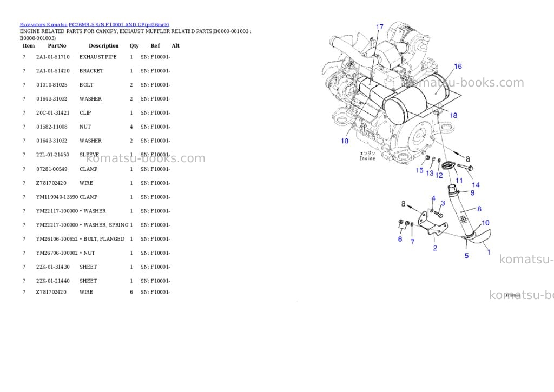Select callout number 9 in the diagram
The image size is (554, 392).
click(472, 193)
